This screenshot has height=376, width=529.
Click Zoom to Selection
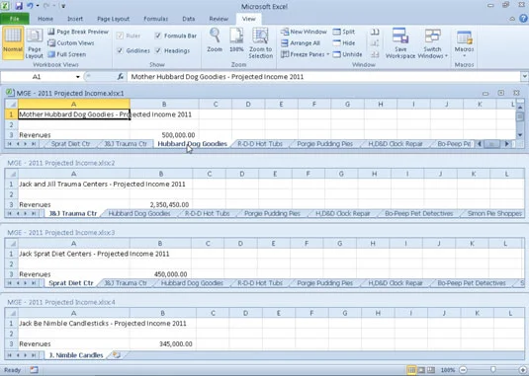[260, 43]
